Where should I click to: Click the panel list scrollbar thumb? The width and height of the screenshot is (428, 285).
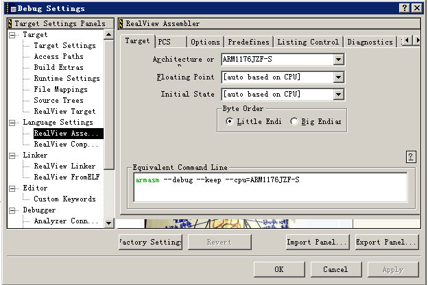(109, 105)
